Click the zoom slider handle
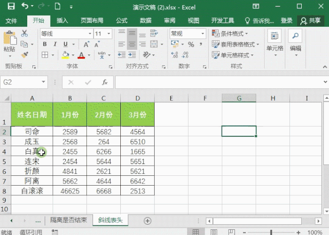The width and height of the screenshot is (329, 235). 271,232
